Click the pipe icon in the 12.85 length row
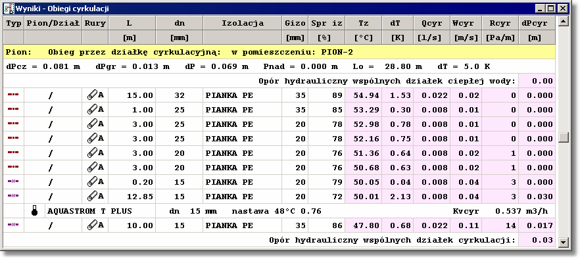 [92, 196]
